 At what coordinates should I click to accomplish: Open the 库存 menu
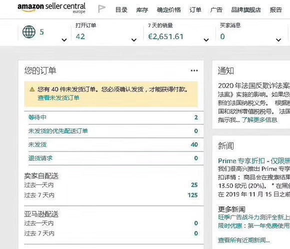click(142, 9)
